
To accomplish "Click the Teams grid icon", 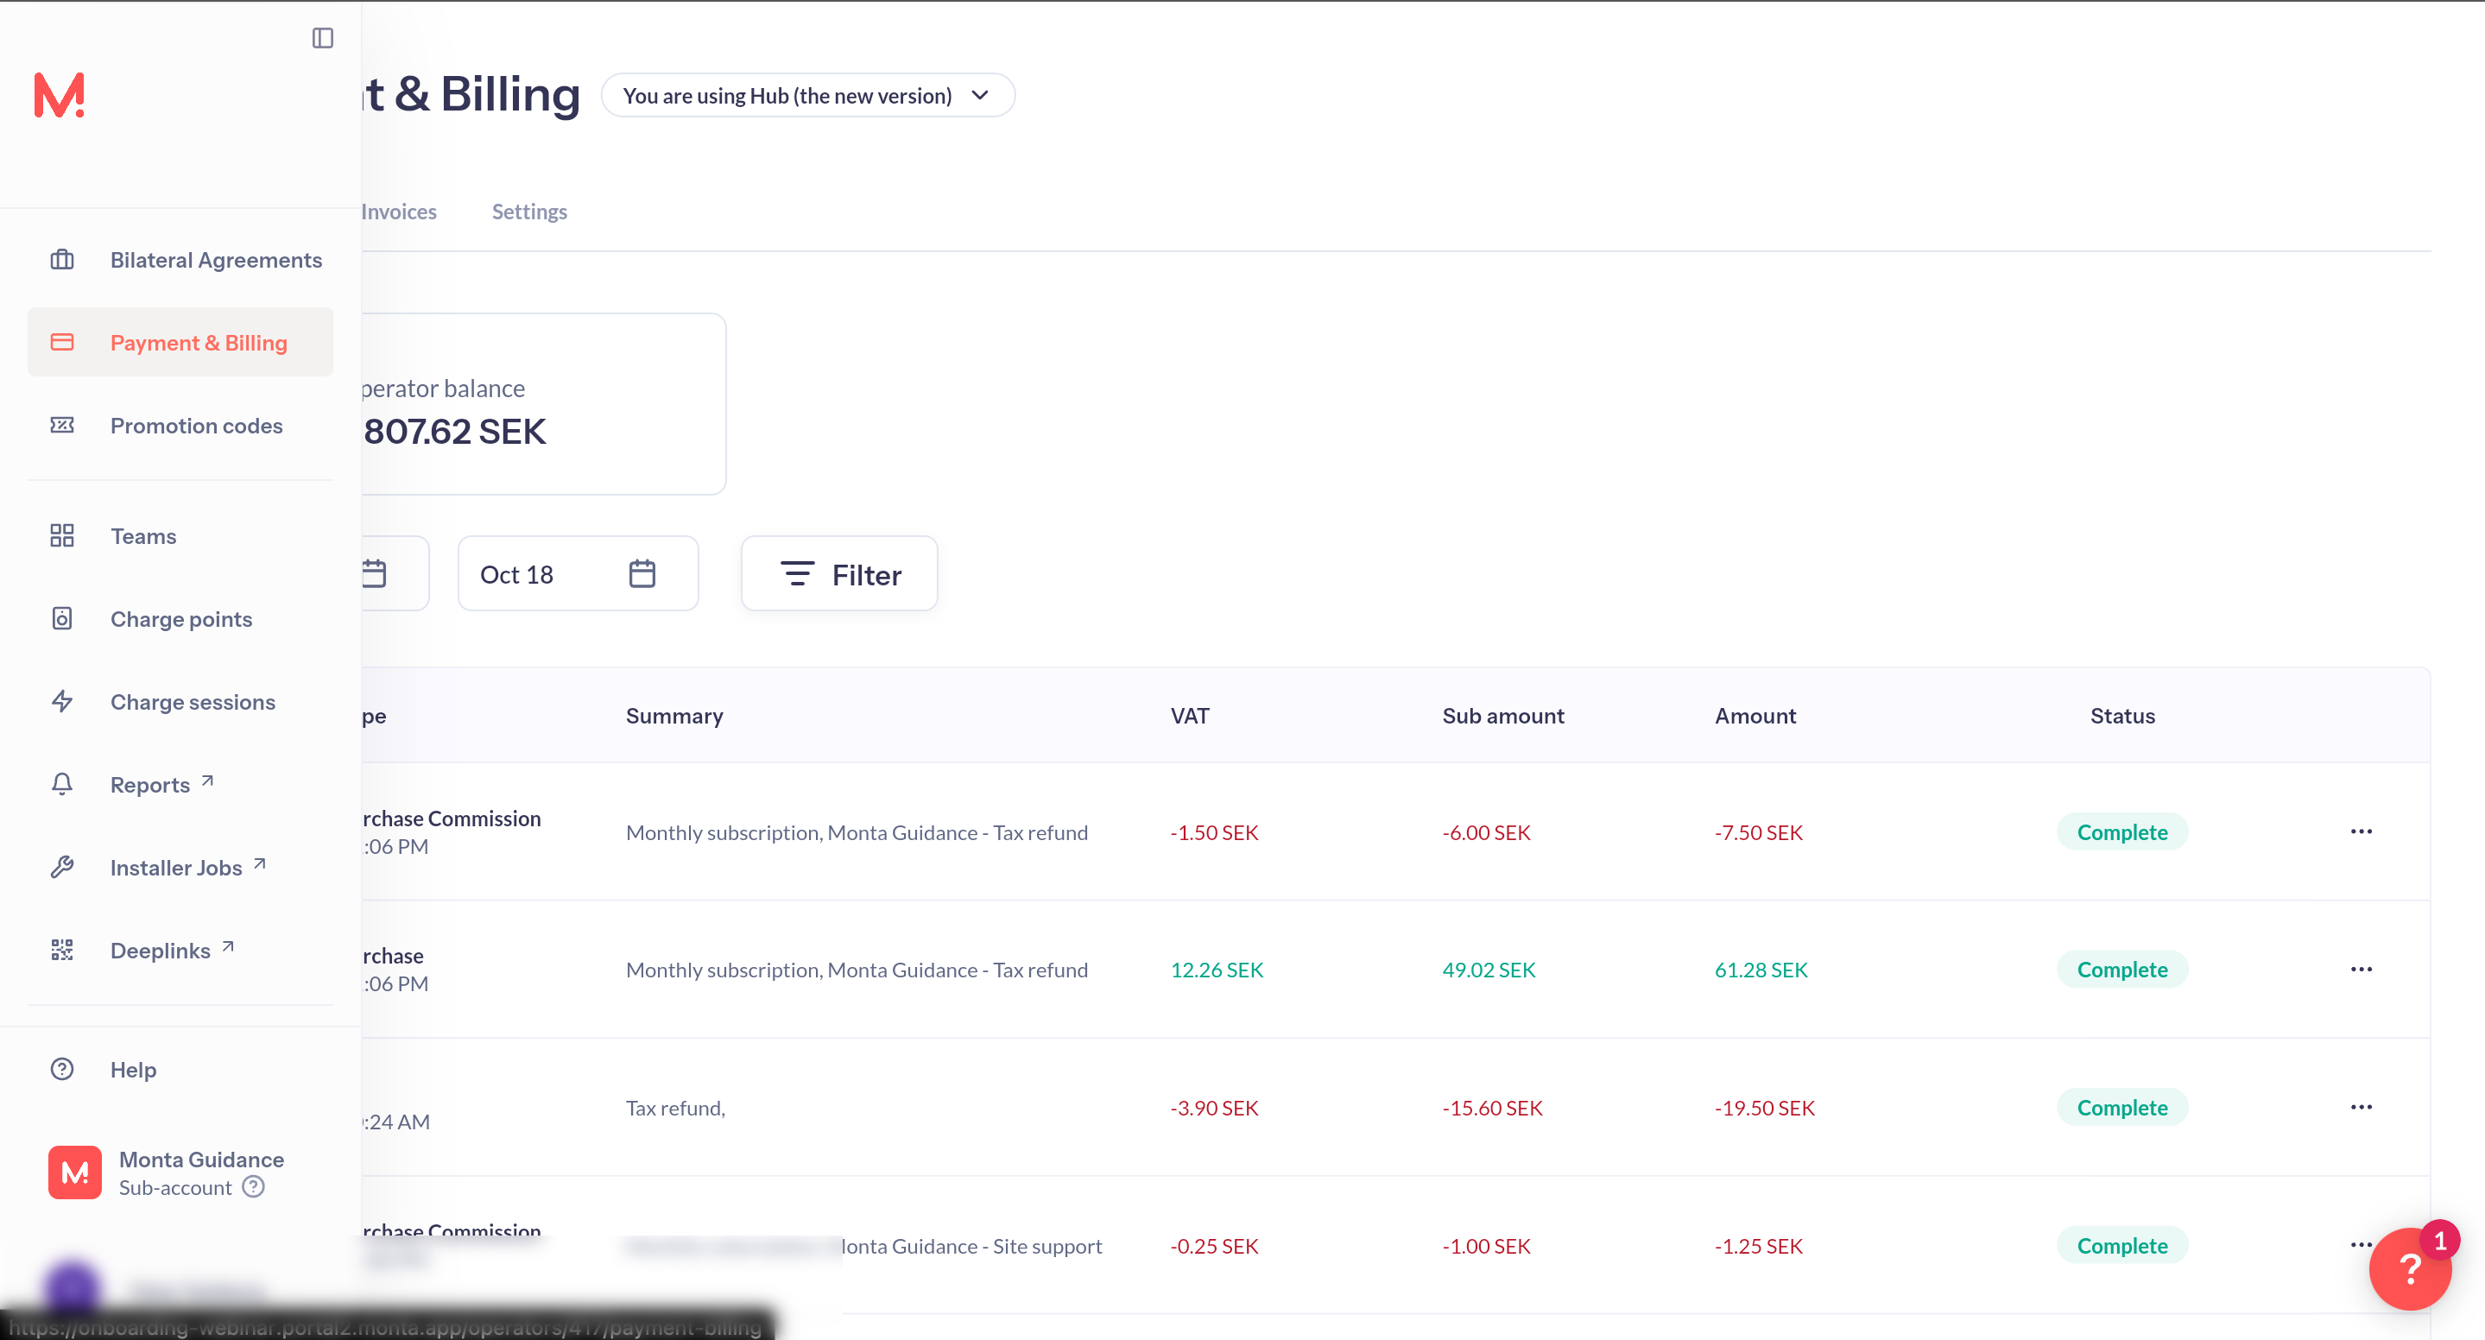I will (62, 535).
